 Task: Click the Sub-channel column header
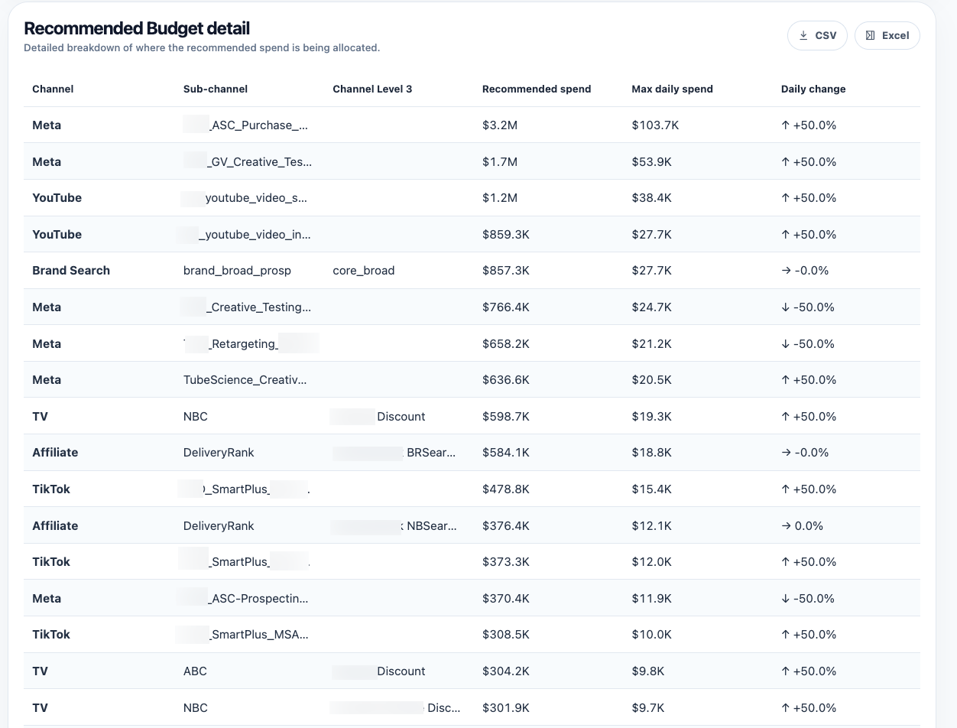(216, 89)
